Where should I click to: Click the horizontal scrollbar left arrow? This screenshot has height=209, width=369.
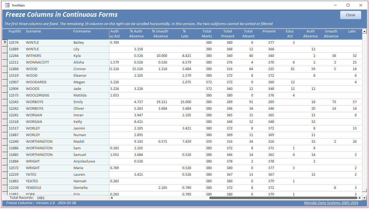[x=112, y=198]
